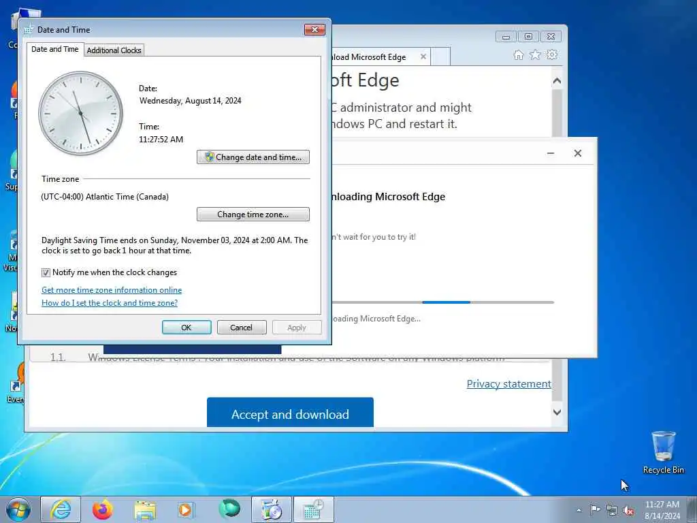Click the green round app icon in taskbar
697x523 pixels.
229,509
